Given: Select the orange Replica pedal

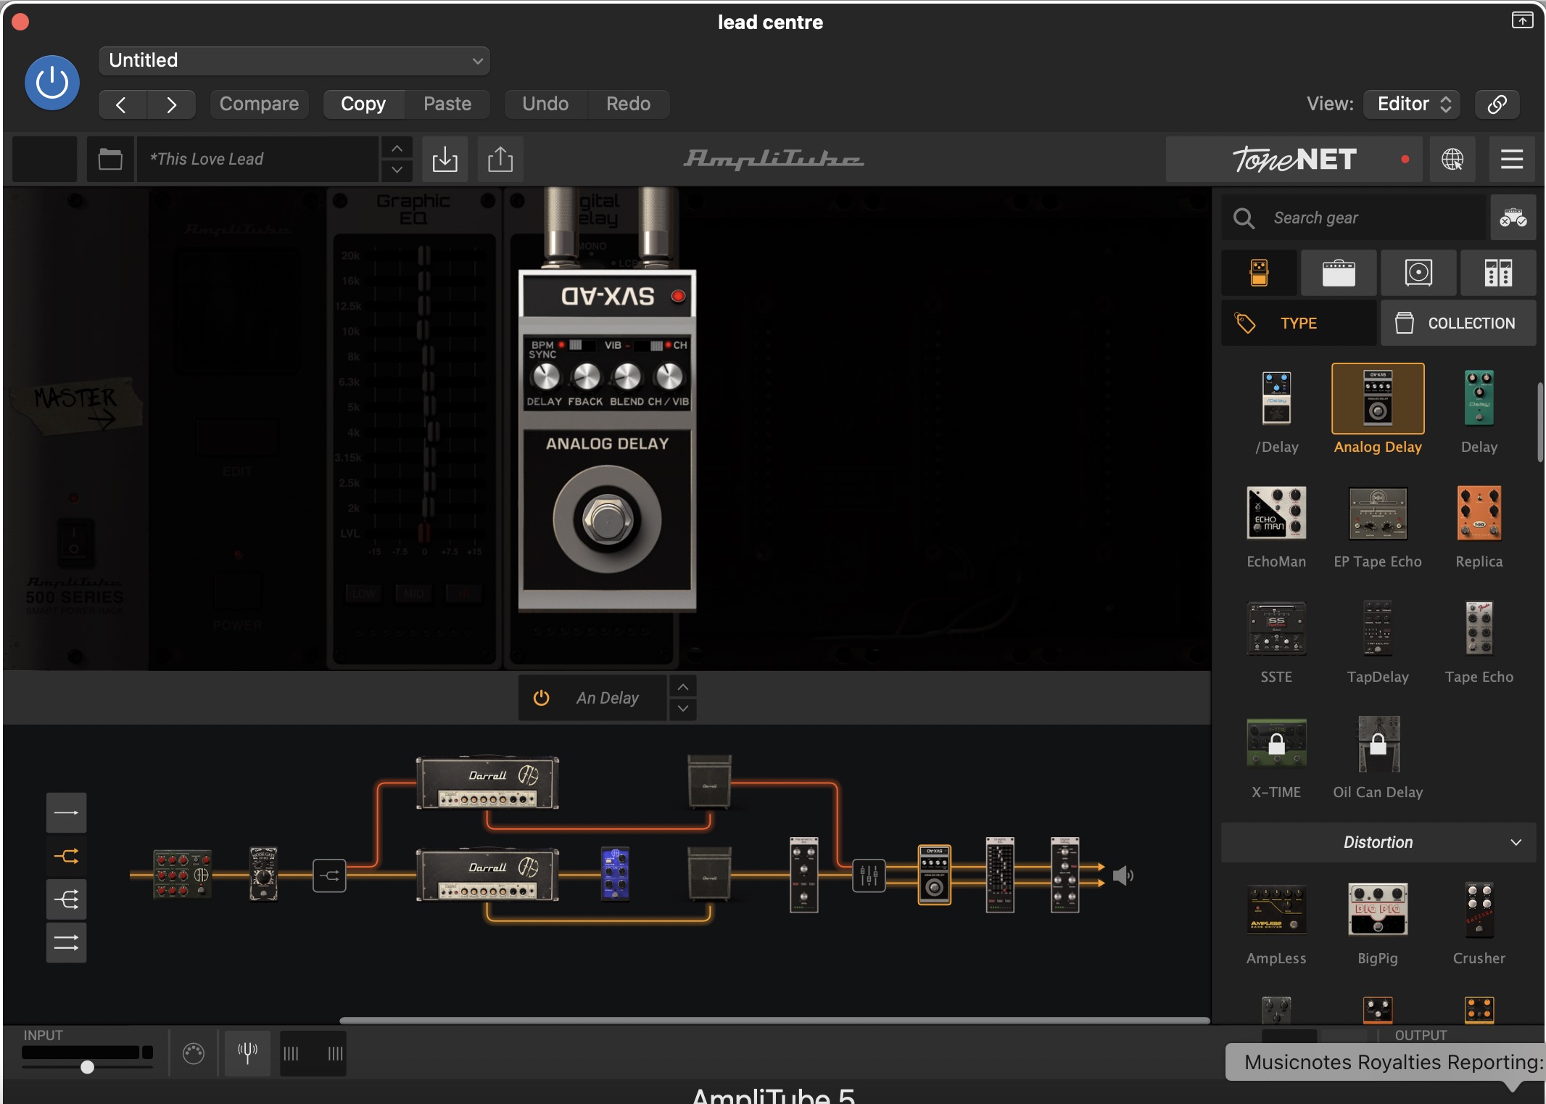Looking at the screenshot, I should [x=1479, y=513].
